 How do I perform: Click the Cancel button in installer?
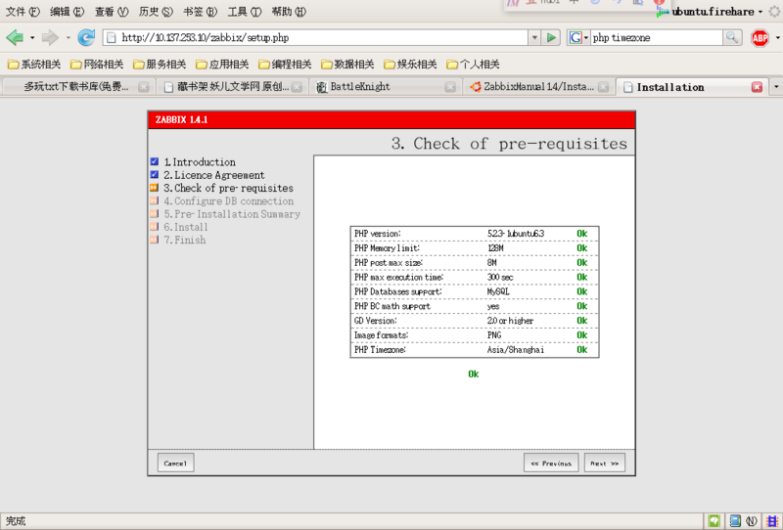tap(176, 463)
